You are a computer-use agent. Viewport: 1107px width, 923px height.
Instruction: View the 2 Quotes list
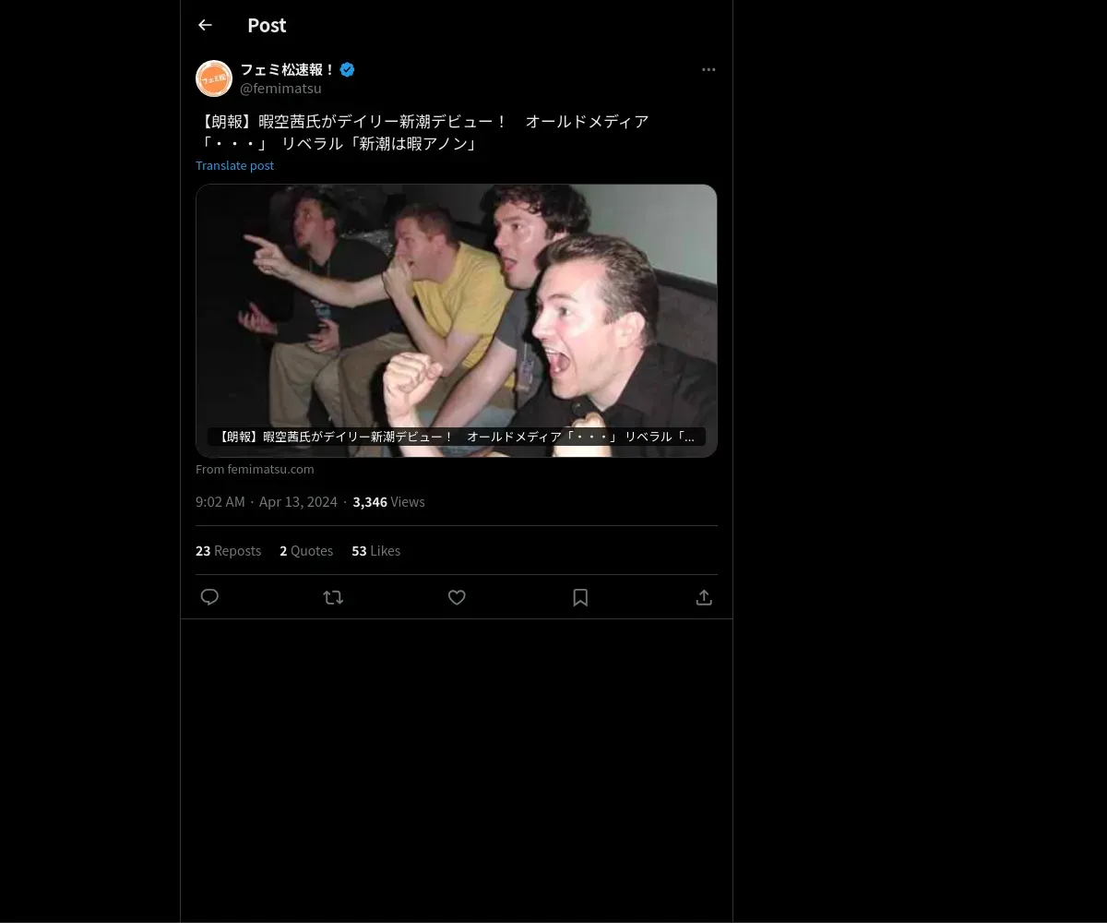coord(306,550)
